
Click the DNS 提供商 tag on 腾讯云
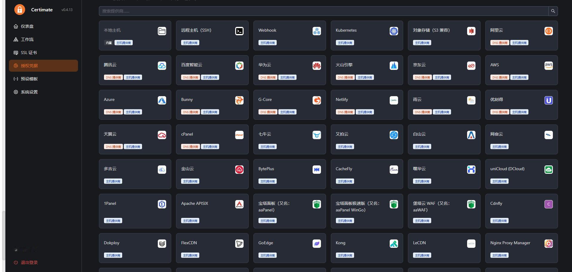[x=113, y=77]
